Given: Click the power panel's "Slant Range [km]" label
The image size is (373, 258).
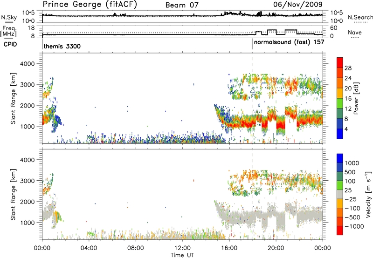Looking at the screenshot, I should point(13,98).
